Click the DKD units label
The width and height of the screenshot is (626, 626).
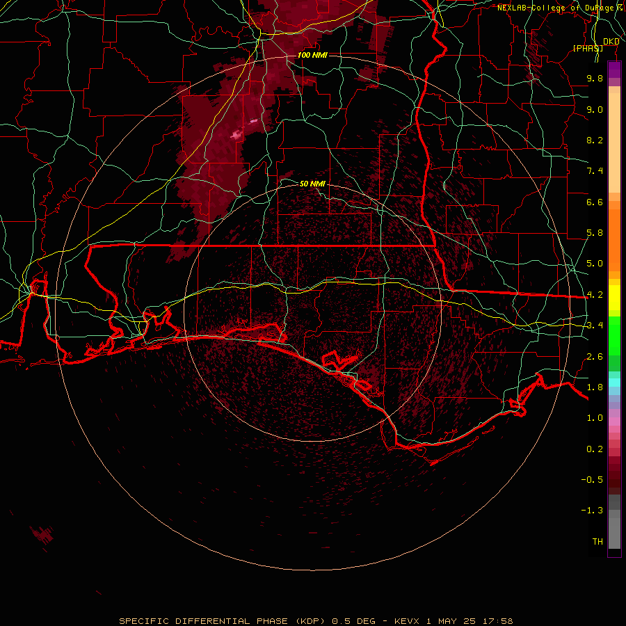pos(611,42)
